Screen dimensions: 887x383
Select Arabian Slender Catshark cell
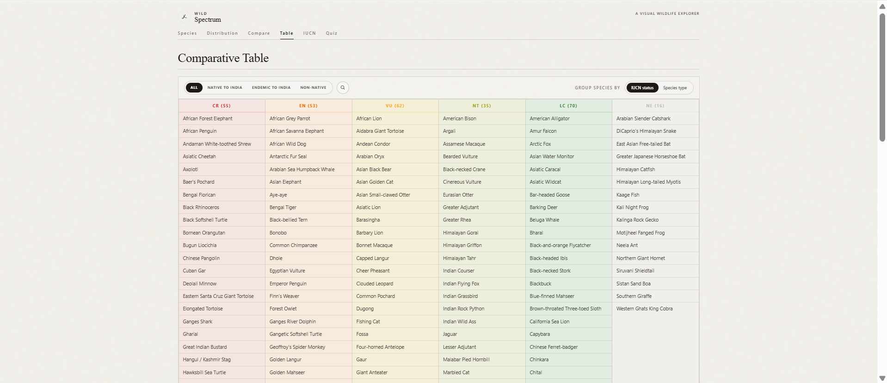pos(655,118)
